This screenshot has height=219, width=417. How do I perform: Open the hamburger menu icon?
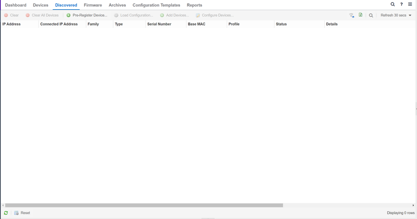410,5
